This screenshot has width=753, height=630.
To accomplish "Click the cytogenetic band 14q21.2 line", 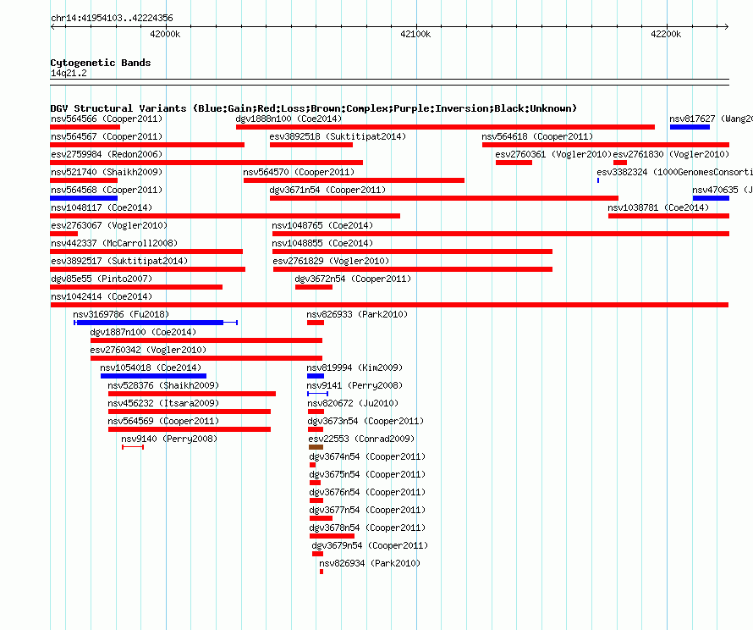I will pyautogui.click(x=389, y=82).
